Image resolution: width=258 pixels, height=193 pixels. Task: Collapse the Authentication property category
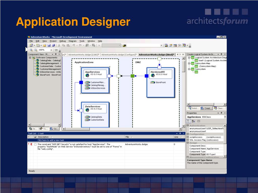click(188, 126)
